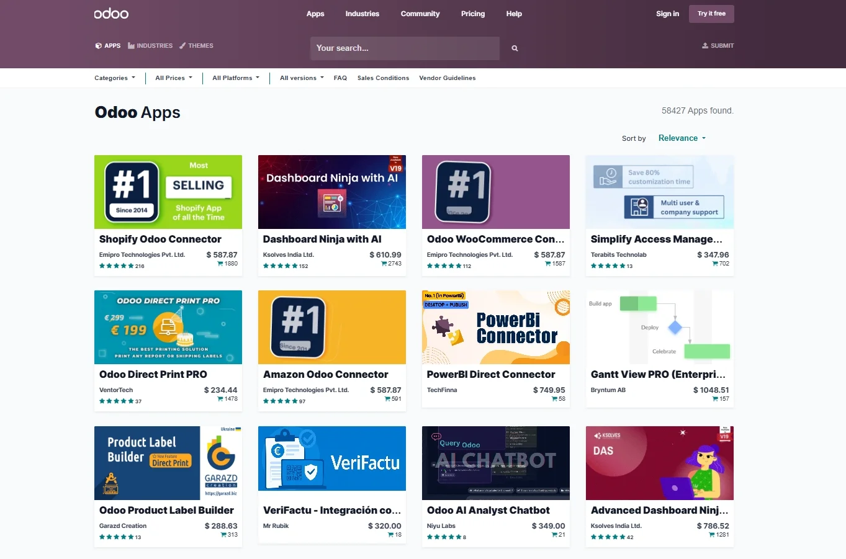This screenshot has height=559, width=846.
Task: Open the All versions dropdown
Action: point(302,78)
